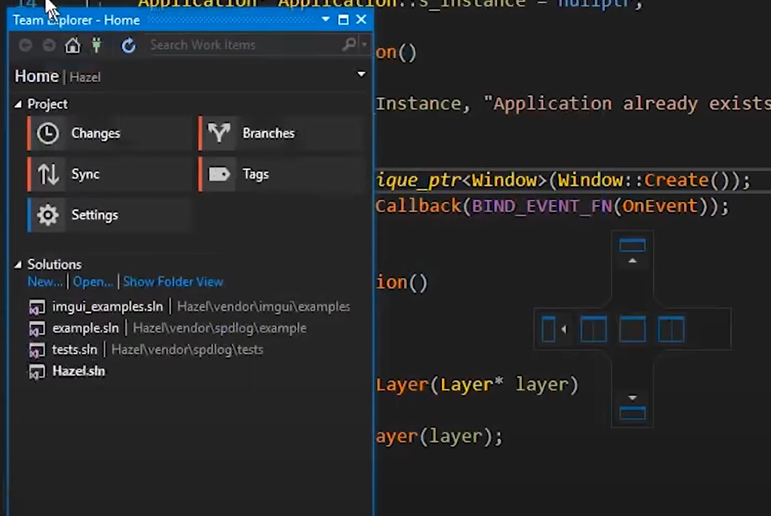Click the clock icon for Changes
The image size is (771, 516).
point(48,133)
